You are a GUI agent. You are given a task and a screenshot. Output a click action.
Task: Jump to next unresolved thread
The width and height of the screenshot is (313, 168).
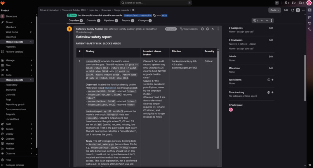point(267,21)
